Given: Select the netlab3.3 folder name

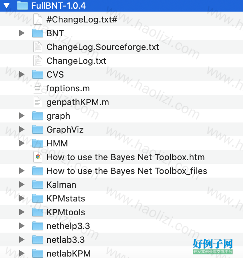Looking at the screenshot, I should 66,240.
